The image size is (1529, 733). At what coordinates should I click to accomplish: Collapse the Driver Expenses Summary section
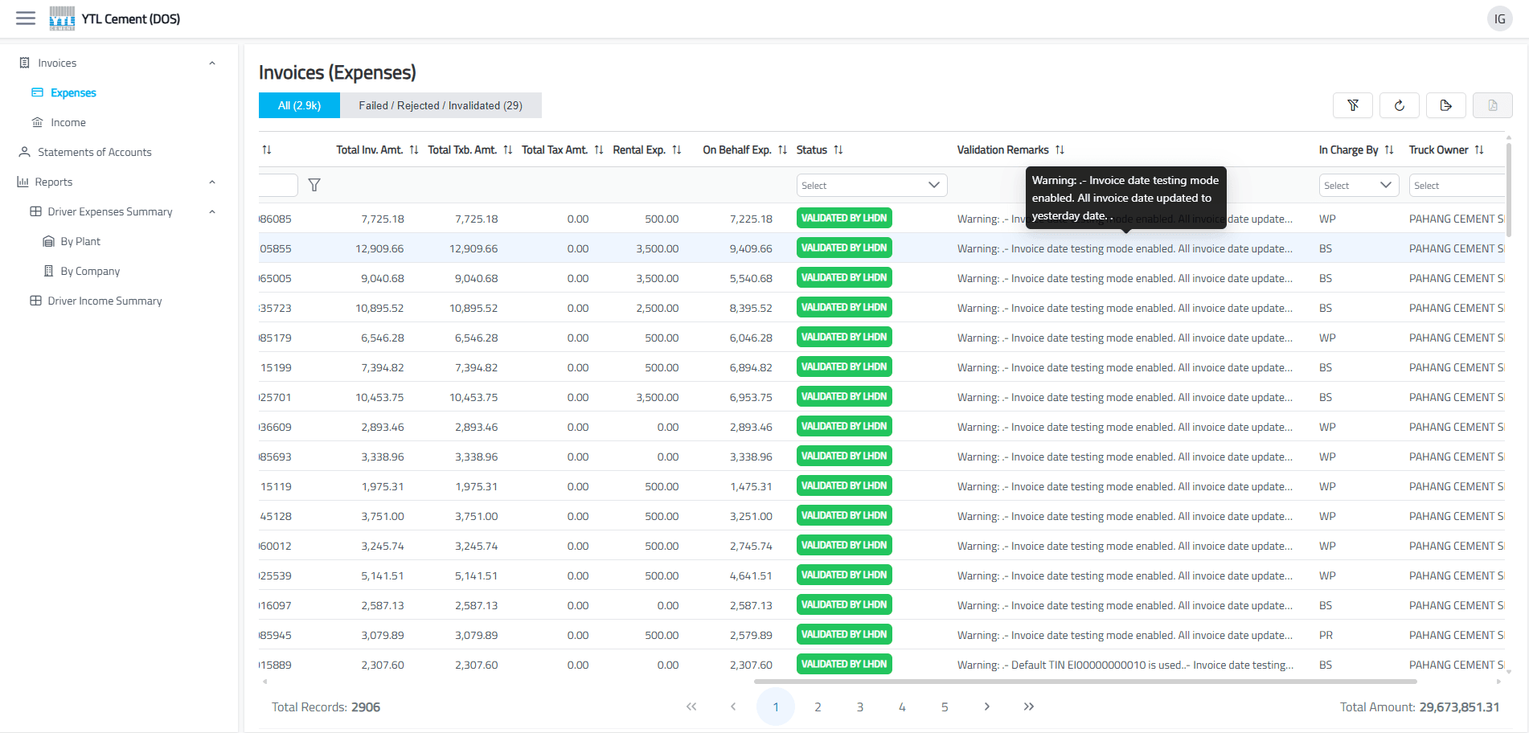(212, 212)
